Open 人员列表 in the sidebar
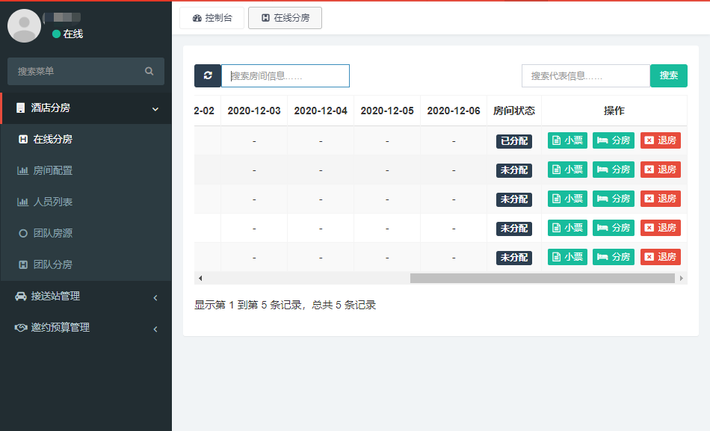The image size is (710, 431). click(52, 202)
